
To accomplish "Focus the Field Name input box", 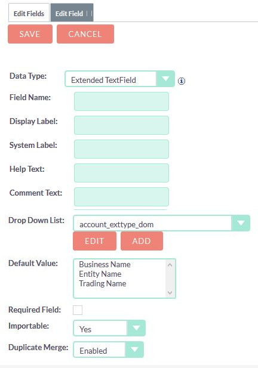I will point(121,101).
